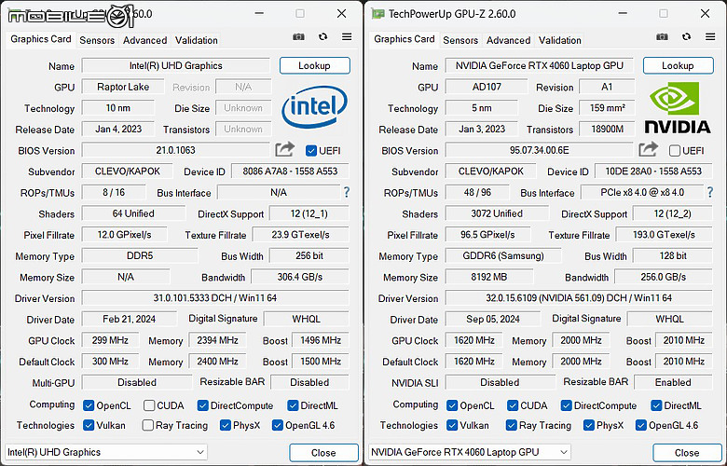Click the screenshot camera icon in NVIDIA window

(662, 36)
